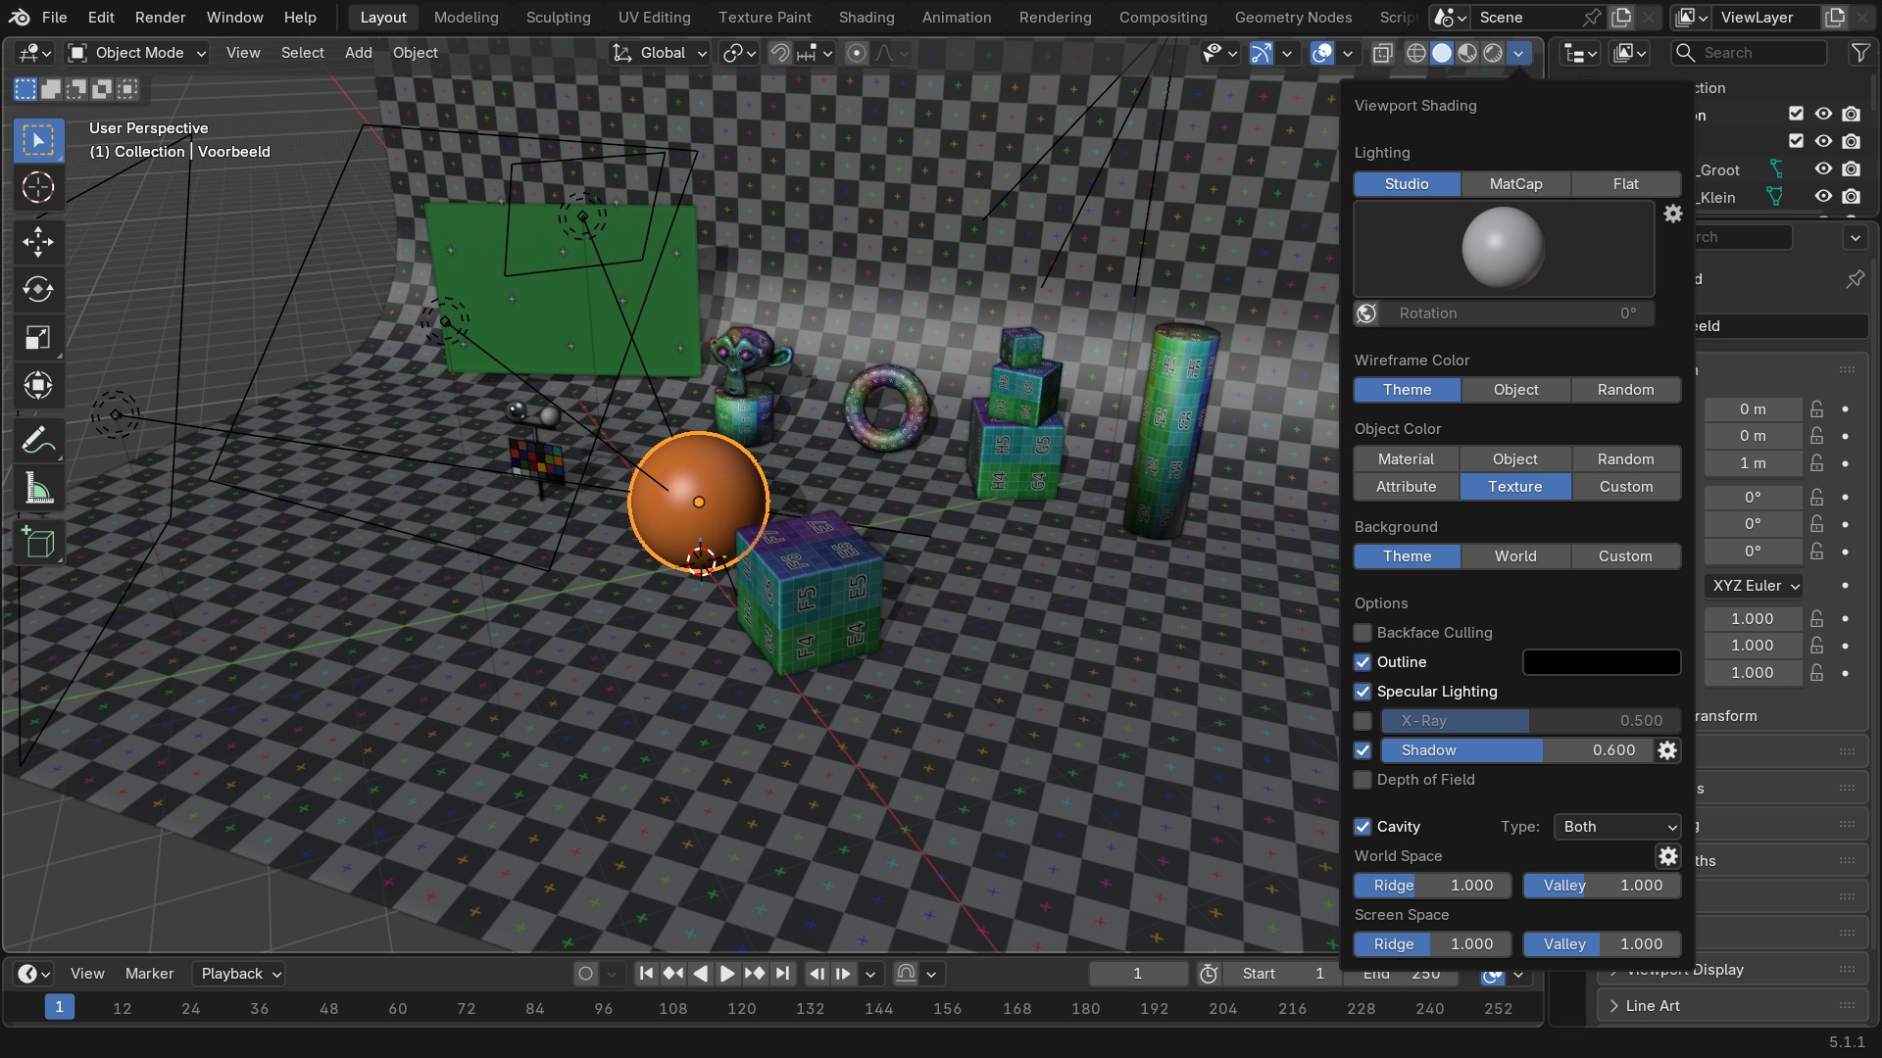The height and width of the screenshot is (1058, 1882).
Task: Toggle world space lighting icon beside Rotation
Action: click(1366, 313)
